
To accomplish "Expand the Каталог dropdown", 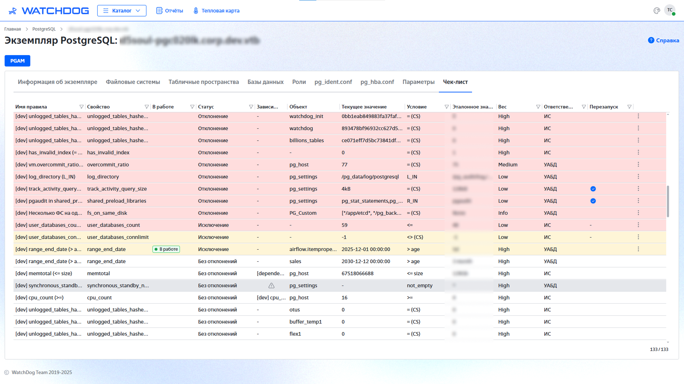I will point(121,11).
